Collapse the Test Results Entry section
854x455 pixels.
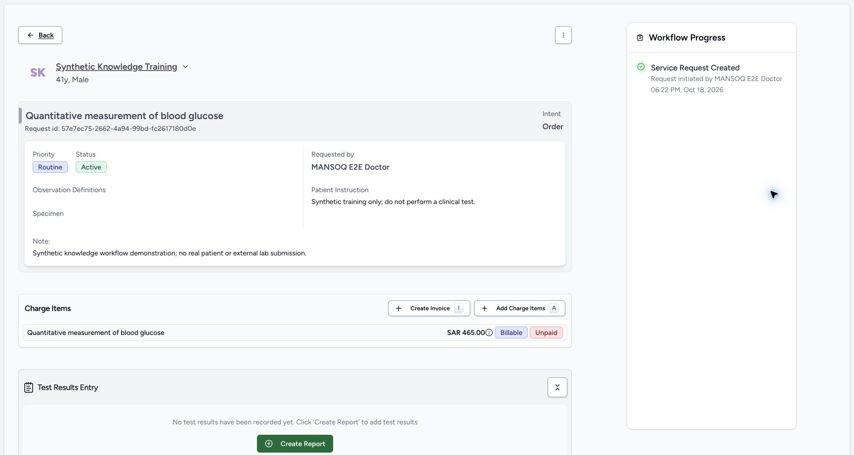click(x=557, y=387)
